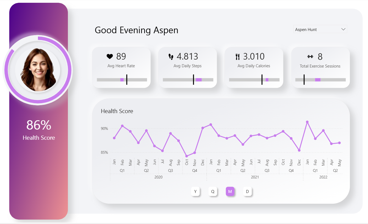
Task: Select the M monthly granularity button
Action: (230, 192)
